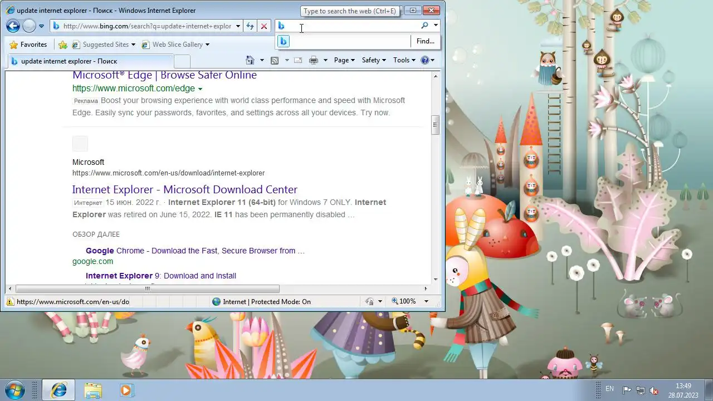Click the google.com green URL
Viewport: 713px width, 401px height.
[x=92, y=261]
